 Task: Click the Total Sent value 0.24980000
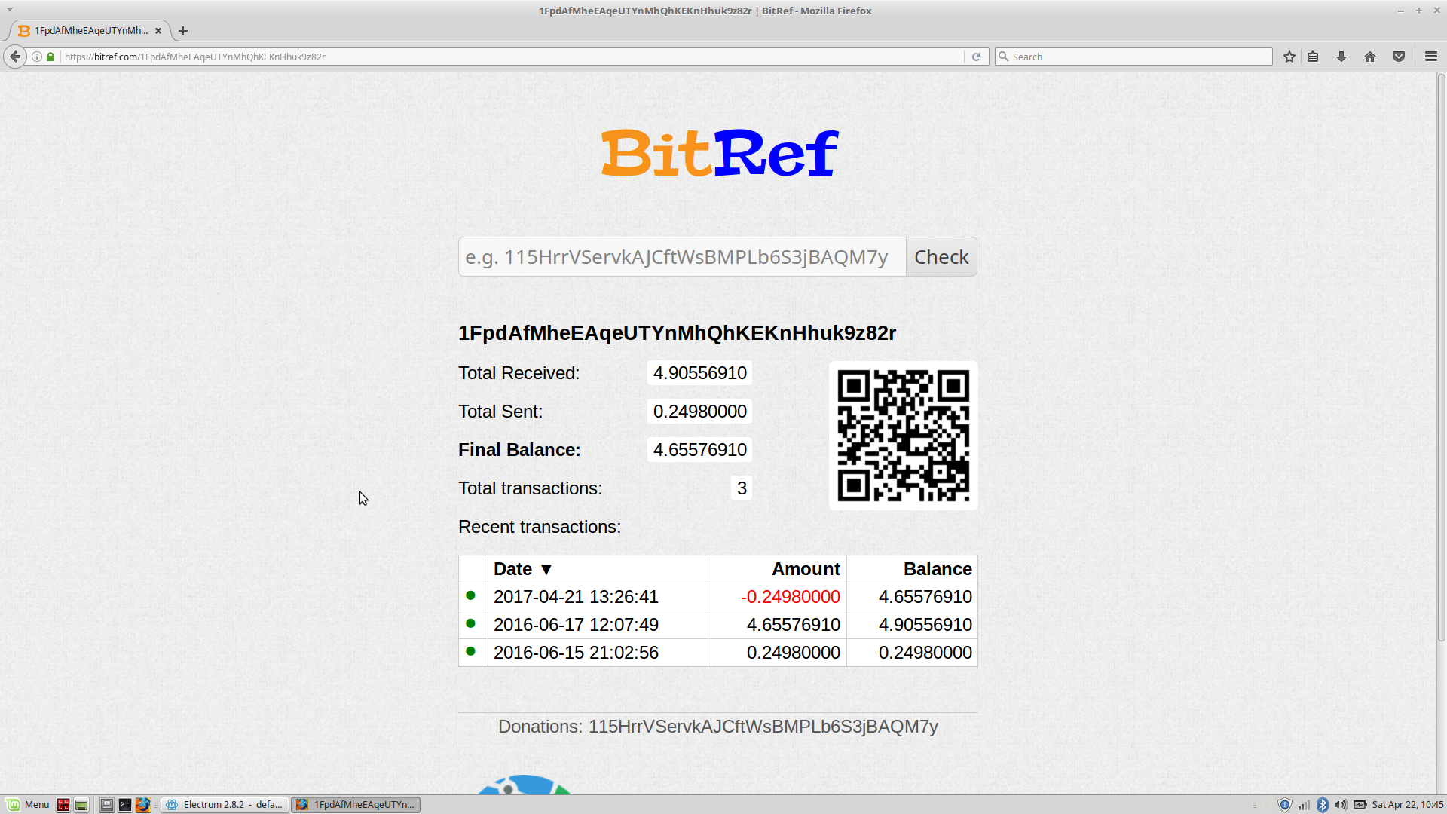(x=699, y=412)
